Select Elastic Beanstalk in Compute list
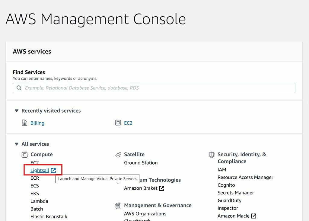 click(x=49, y=216)
